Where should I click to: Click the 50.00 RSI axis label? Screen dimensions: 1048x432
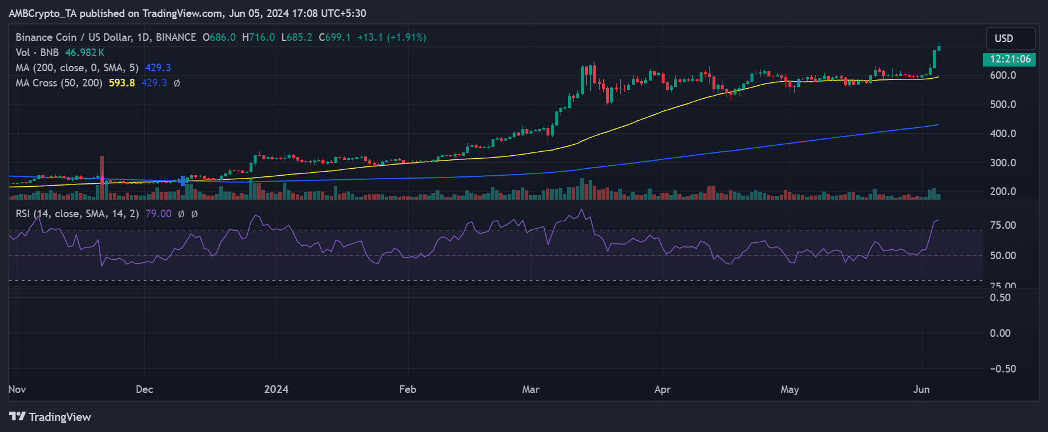tap(1003, 256)
